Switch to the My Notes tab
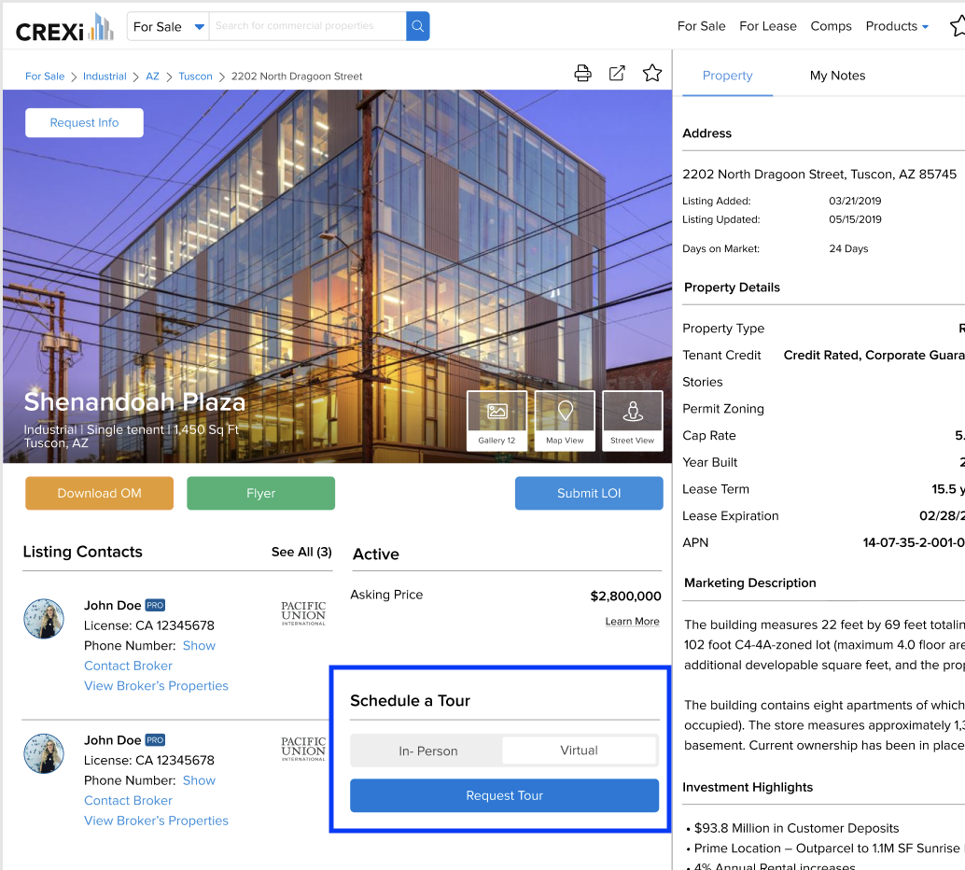This screenshot has width=965, height=870. tap(837, 76)
